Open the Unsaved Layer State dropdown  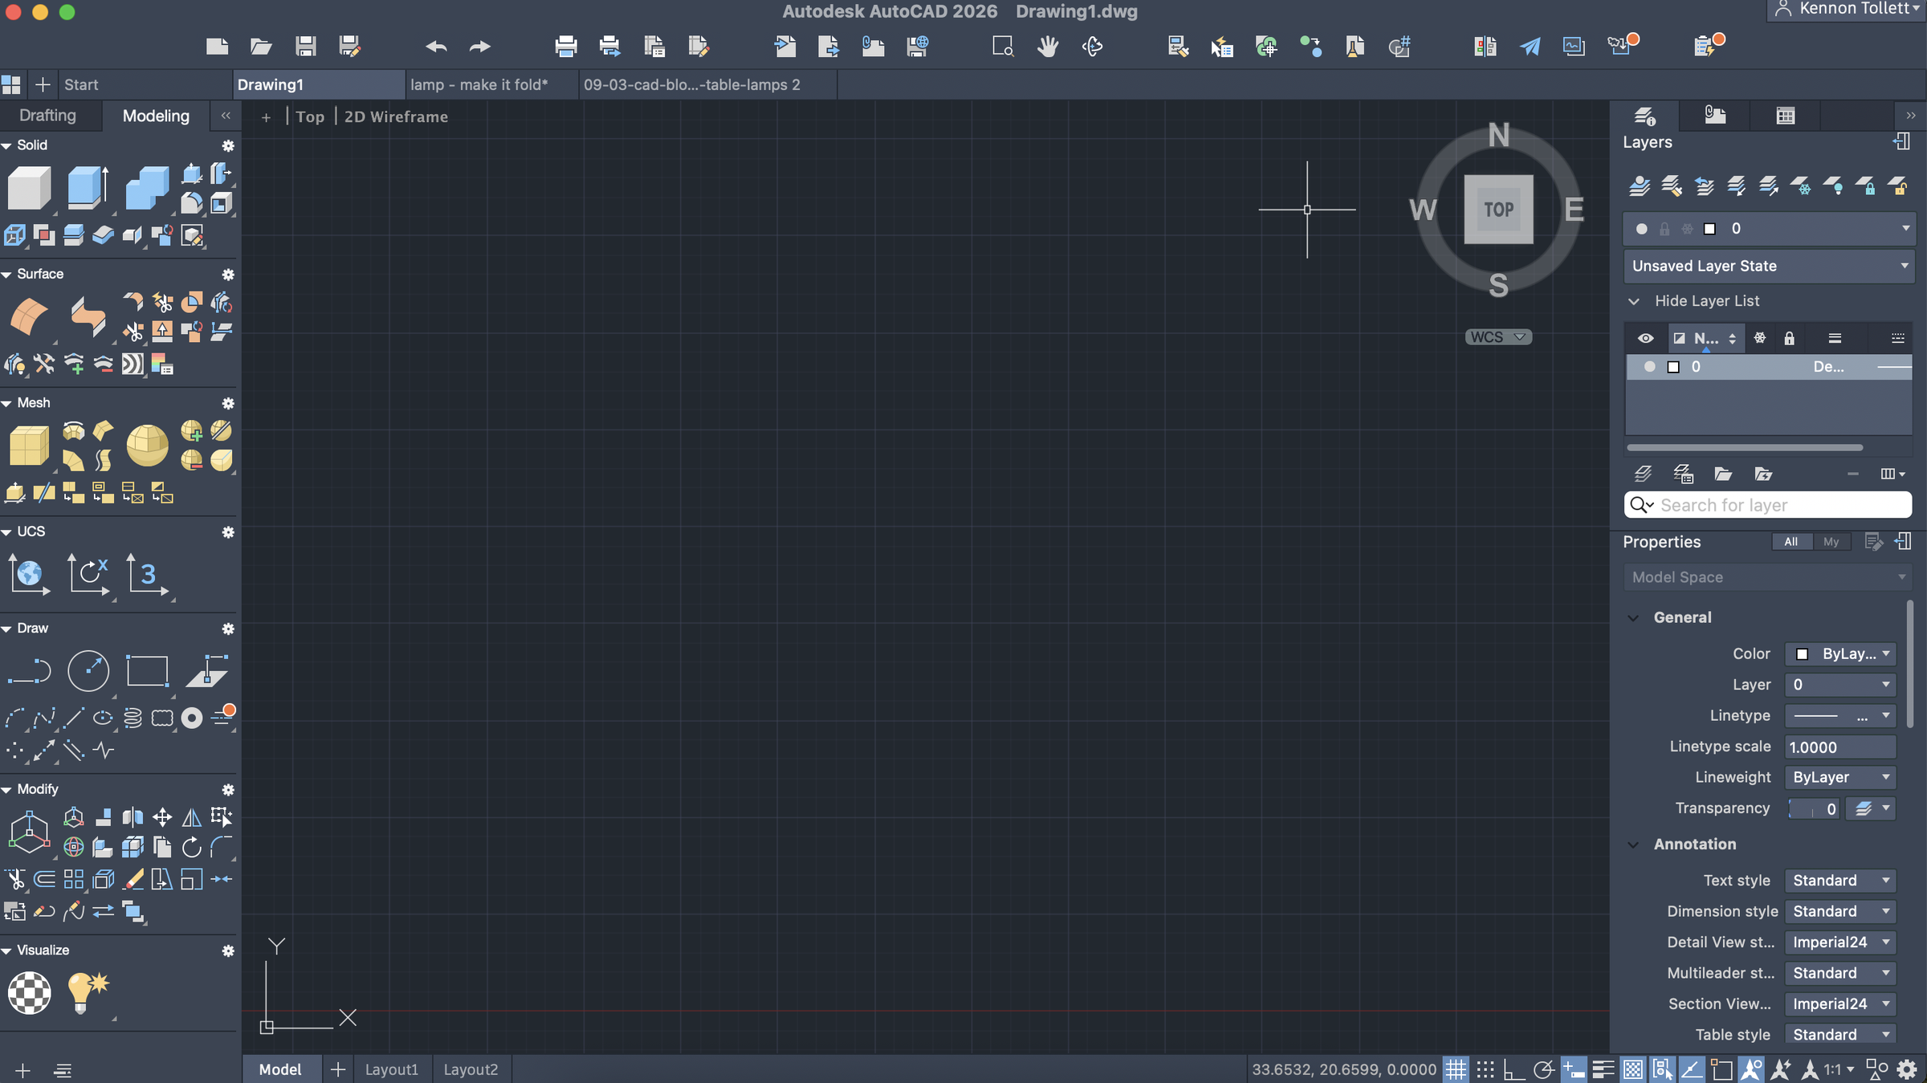1768,266
